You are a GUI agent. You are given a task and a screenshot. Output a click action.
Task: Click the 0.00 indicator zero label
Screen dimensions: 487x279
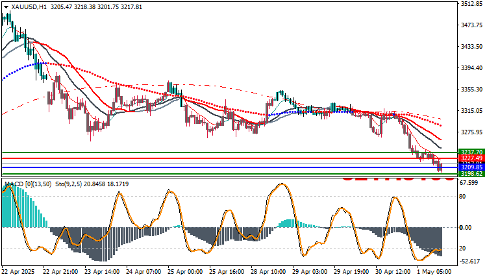pos(466,228)
